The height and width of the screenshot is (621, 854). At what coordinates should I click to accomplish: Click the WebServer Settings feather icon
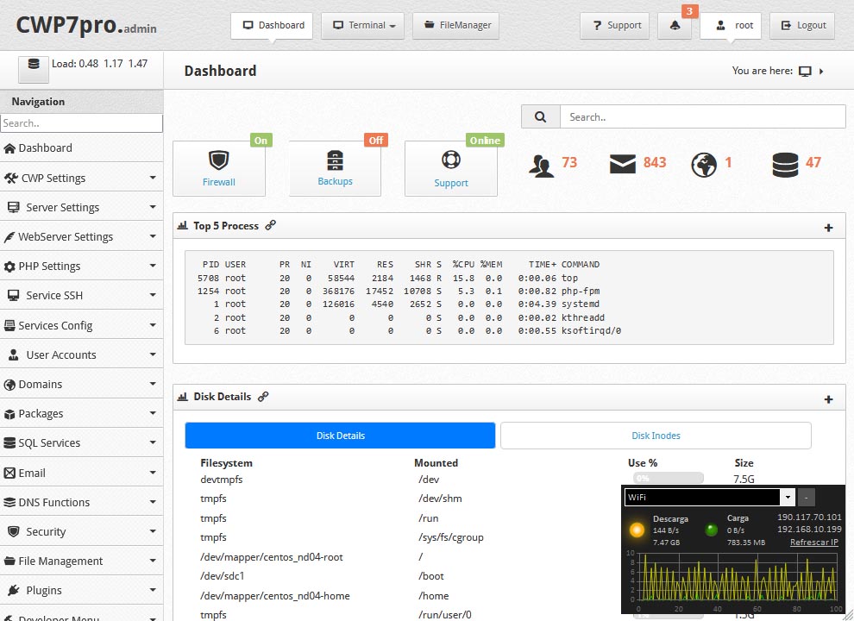tap(9, 237)
